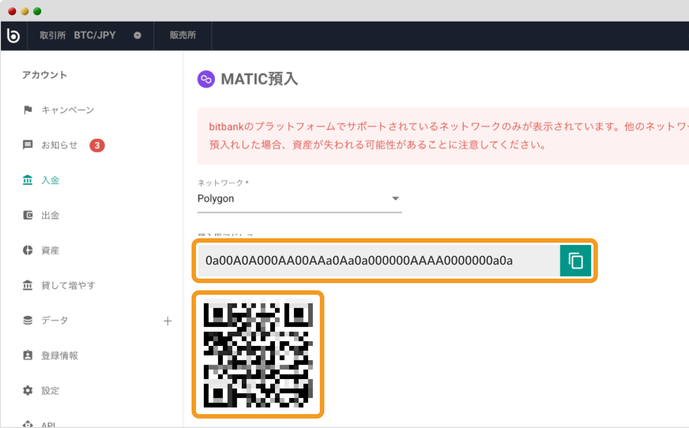Switch to the 販売所 tab

(x=183, y=35)
